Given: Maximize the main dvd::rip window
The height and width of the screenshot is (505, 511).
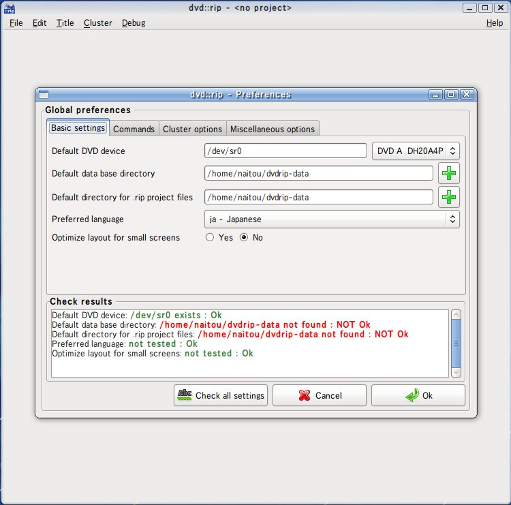Looking at the screenshot, I should (x=485, y=7).
